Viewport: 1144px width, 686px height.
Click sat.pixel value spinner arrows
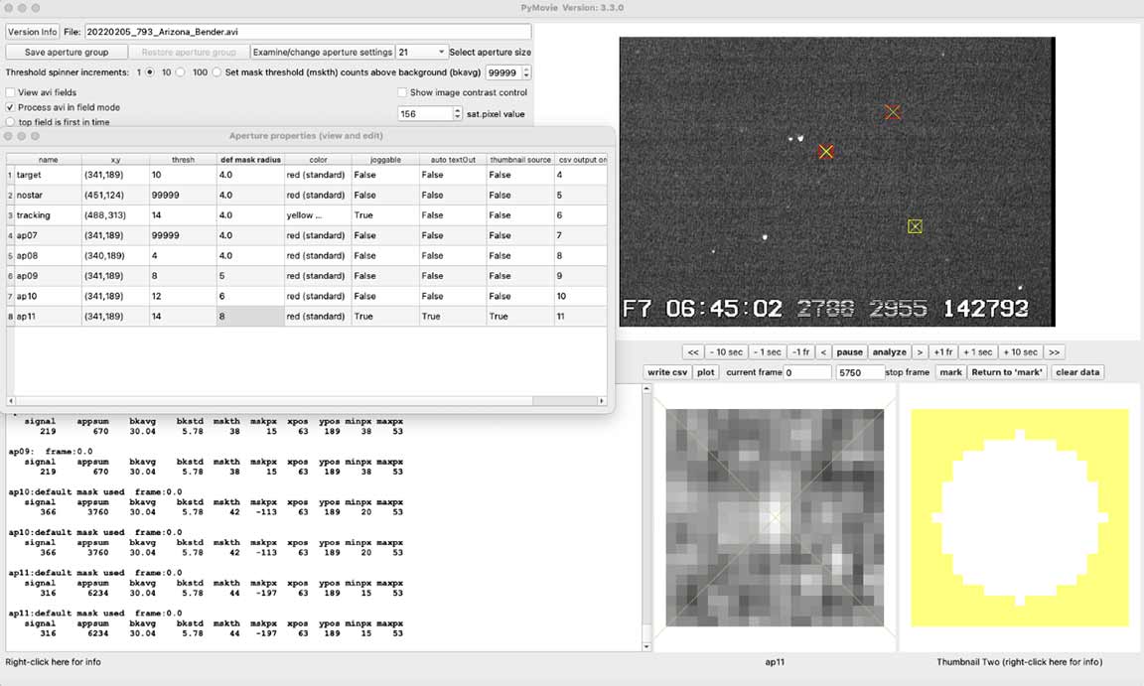coord(458,114)
